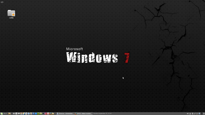
Task: Click the infinity symbol desklet in corner
Action: 2,2
